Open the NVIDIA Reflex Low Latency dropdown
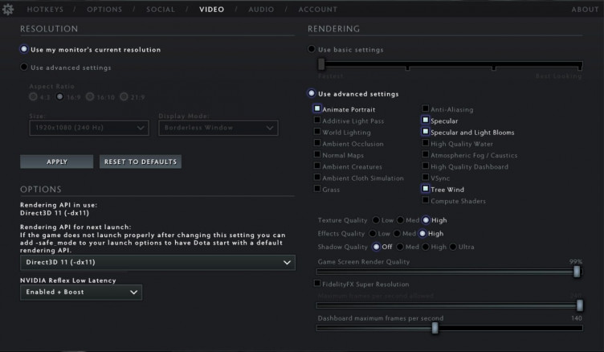The width and height of the screenshot is (604, 352). coord(80,293)
